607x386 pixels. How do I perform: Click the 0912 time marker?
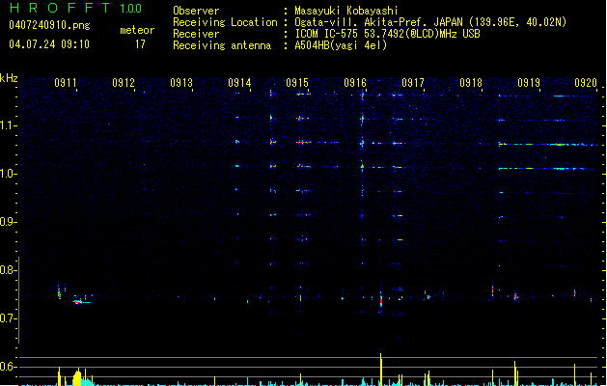(x=124, y=83)
